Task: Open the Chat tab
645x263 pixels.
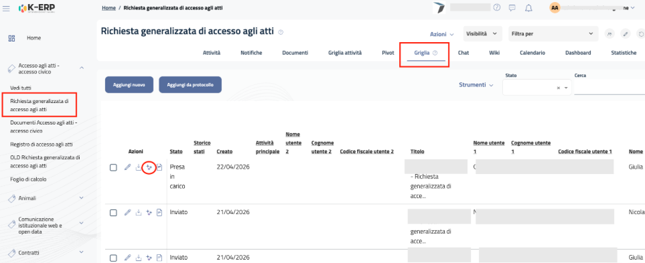Action: point(463,53)
